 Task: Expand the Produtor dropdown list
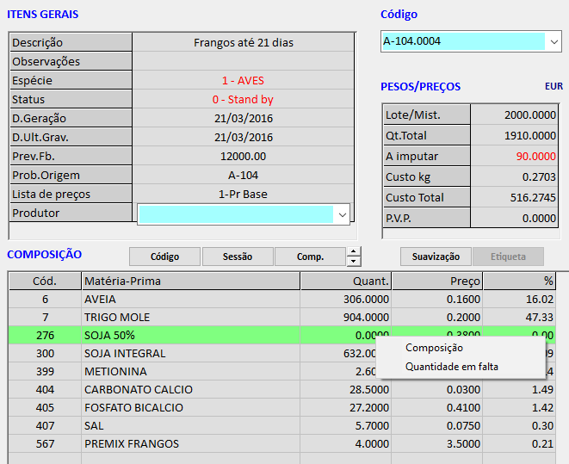pos(342,213)
